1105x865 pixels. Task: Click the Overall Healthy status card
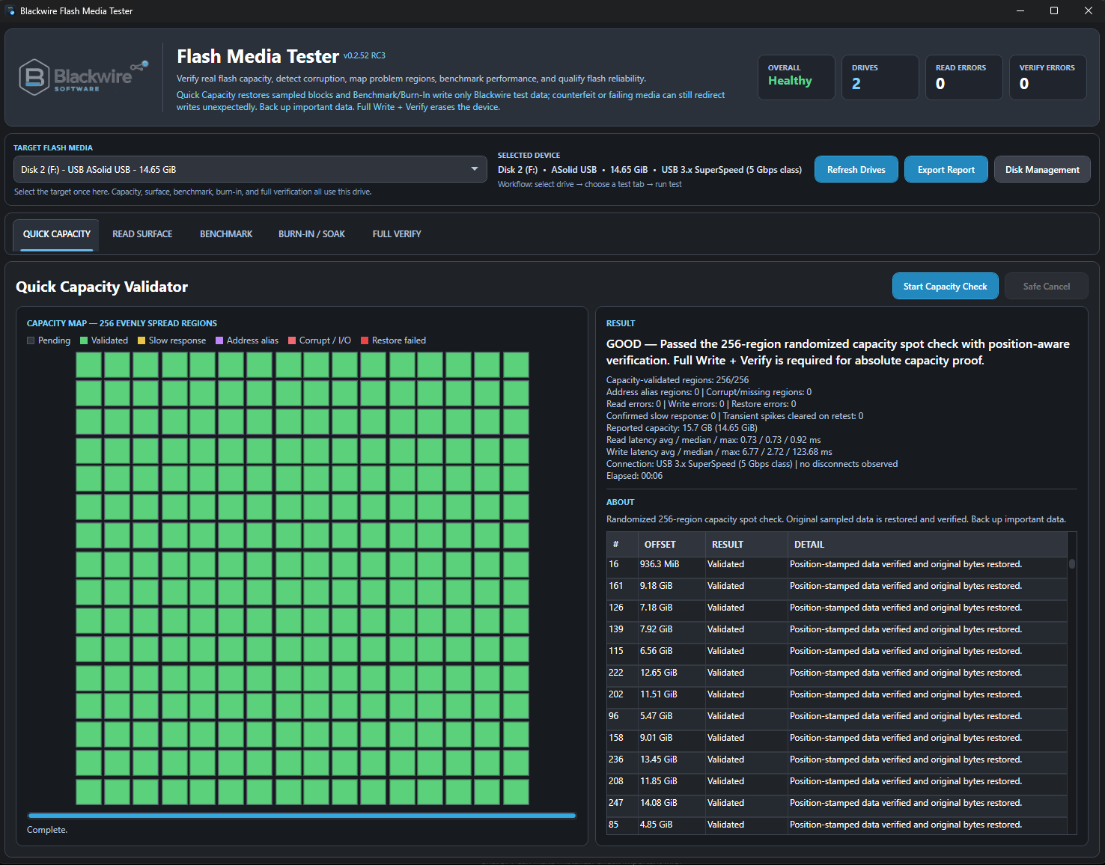tap(797, 77)
